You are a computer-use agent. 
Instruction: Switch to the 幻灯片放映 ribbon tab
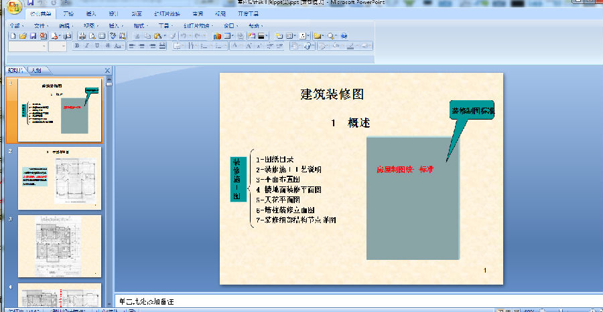pyautogui.click(x=167, y=14)
